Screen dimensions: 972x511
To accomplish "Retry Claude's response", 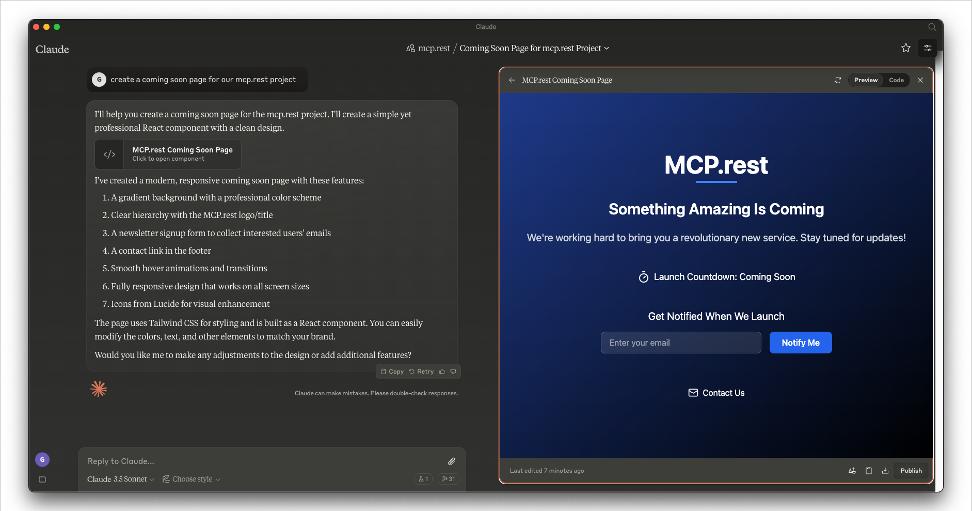I will pos(422,371).
